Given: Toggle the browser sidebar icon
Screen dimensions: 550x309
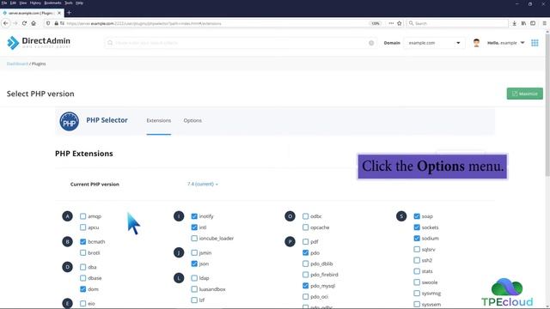Looking at the screenshot, I should point(533,23).
